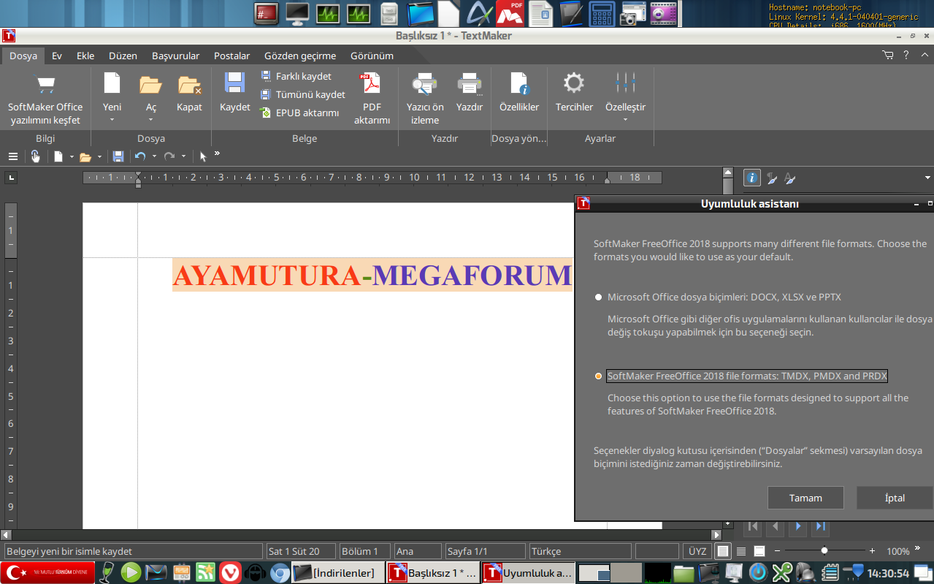This screenshot has height=584, width=934.
Task: Click the info icon in the sidebar header
Action: (x=752, y=178)
